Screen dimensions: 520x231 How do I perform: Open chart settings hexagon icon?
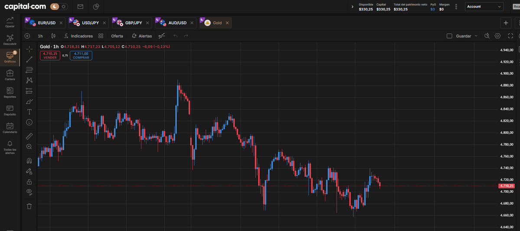click(x=497, y=36)
